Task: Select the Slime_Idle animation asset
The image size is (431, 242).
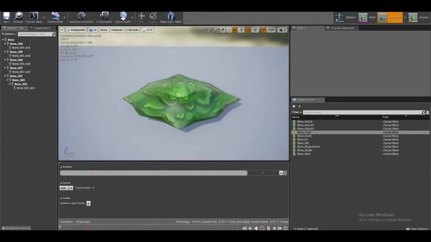Action: tap(303, 143)
